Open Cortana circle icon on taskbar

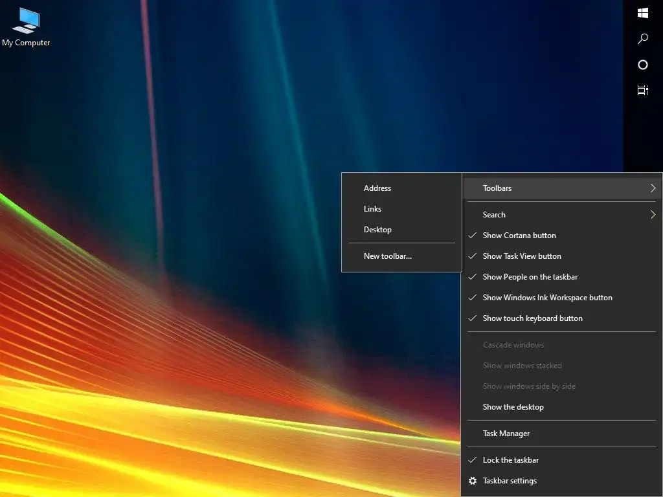click(643, 65)
